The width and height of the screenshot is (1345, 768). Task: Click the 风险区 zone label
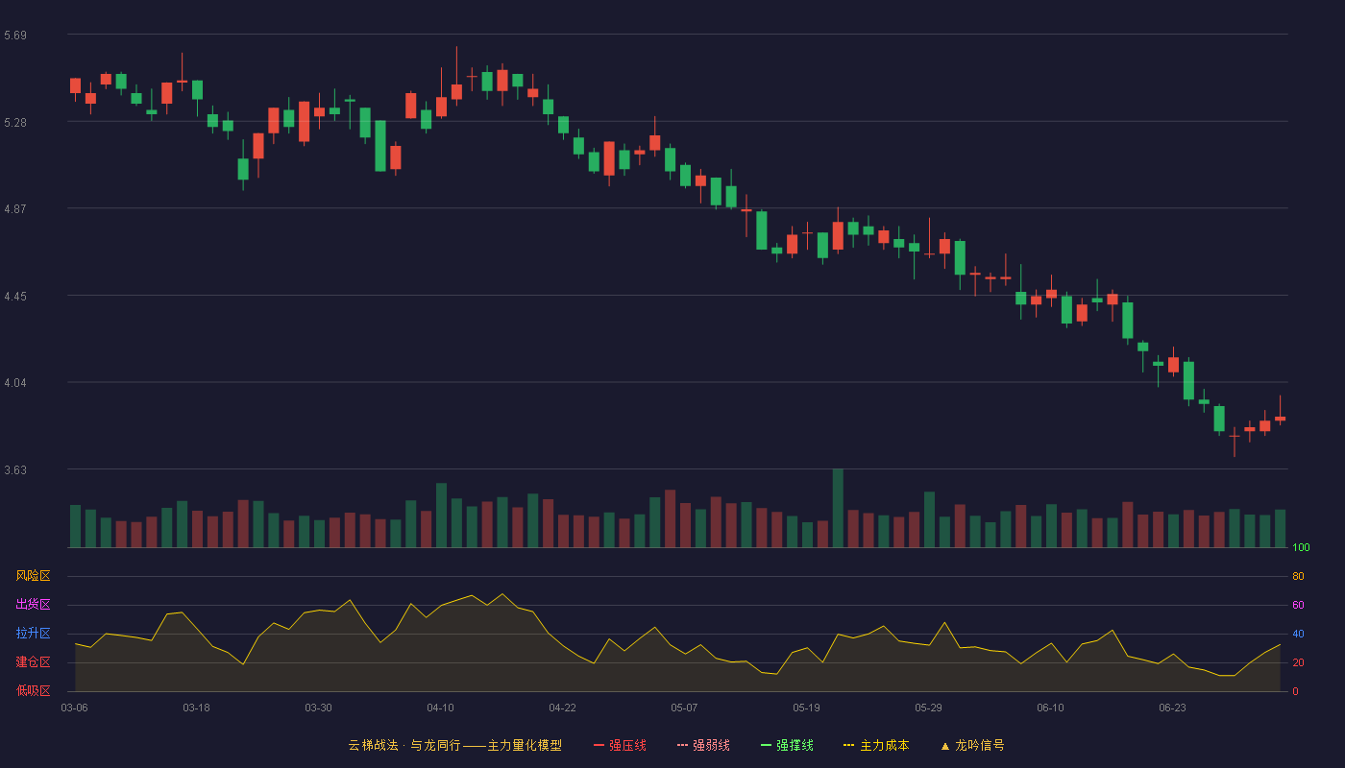34,576
